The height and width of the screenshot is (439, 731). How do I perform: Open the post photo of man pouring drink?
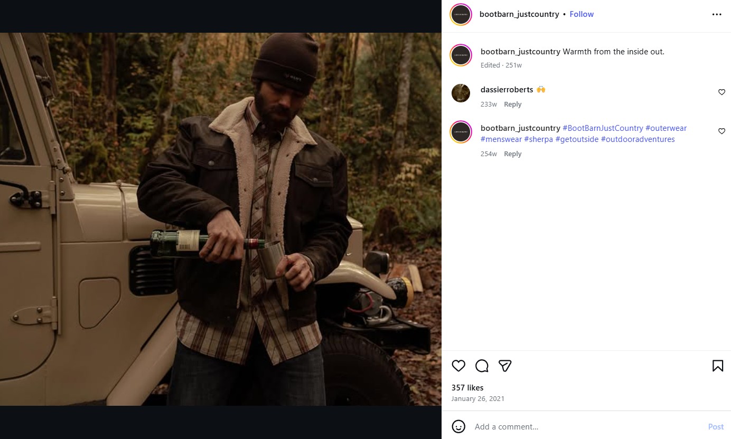point(220,219)
